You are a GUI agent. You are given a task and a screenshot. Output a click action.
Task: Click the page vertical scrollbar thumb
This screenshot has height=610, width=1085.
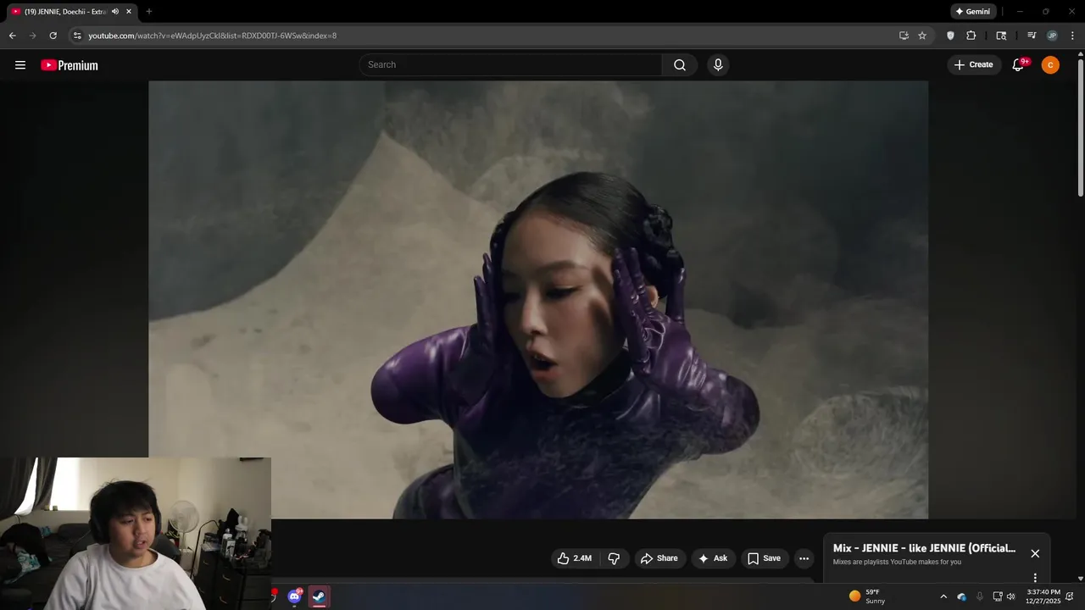click(x=1080, y=127)
